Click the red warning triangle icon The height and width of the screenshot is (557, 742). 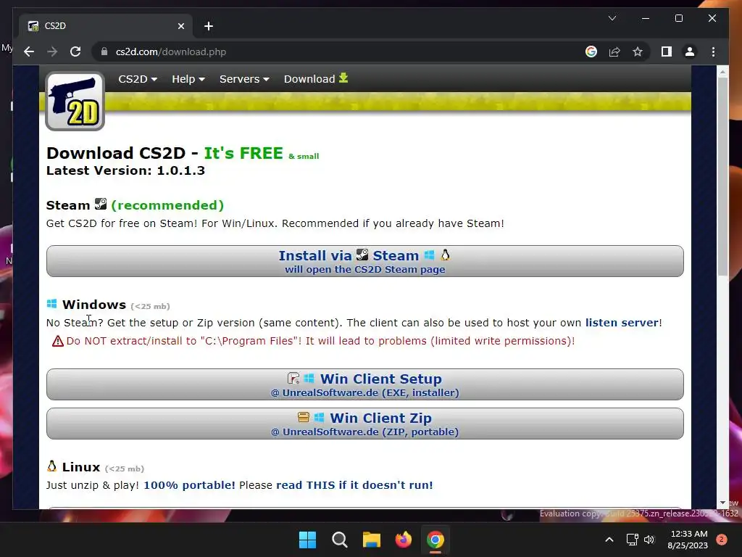[x=58, y=341]
